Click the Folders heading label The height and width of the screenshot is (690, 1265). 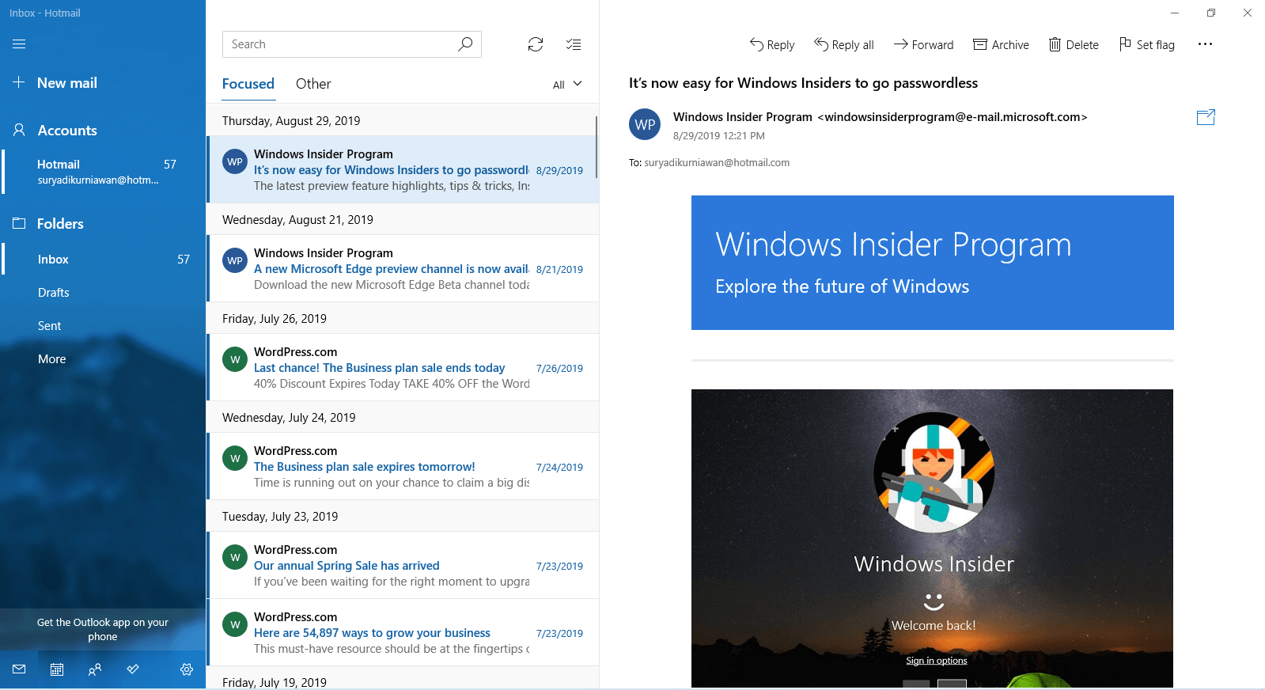pos(60,224)
